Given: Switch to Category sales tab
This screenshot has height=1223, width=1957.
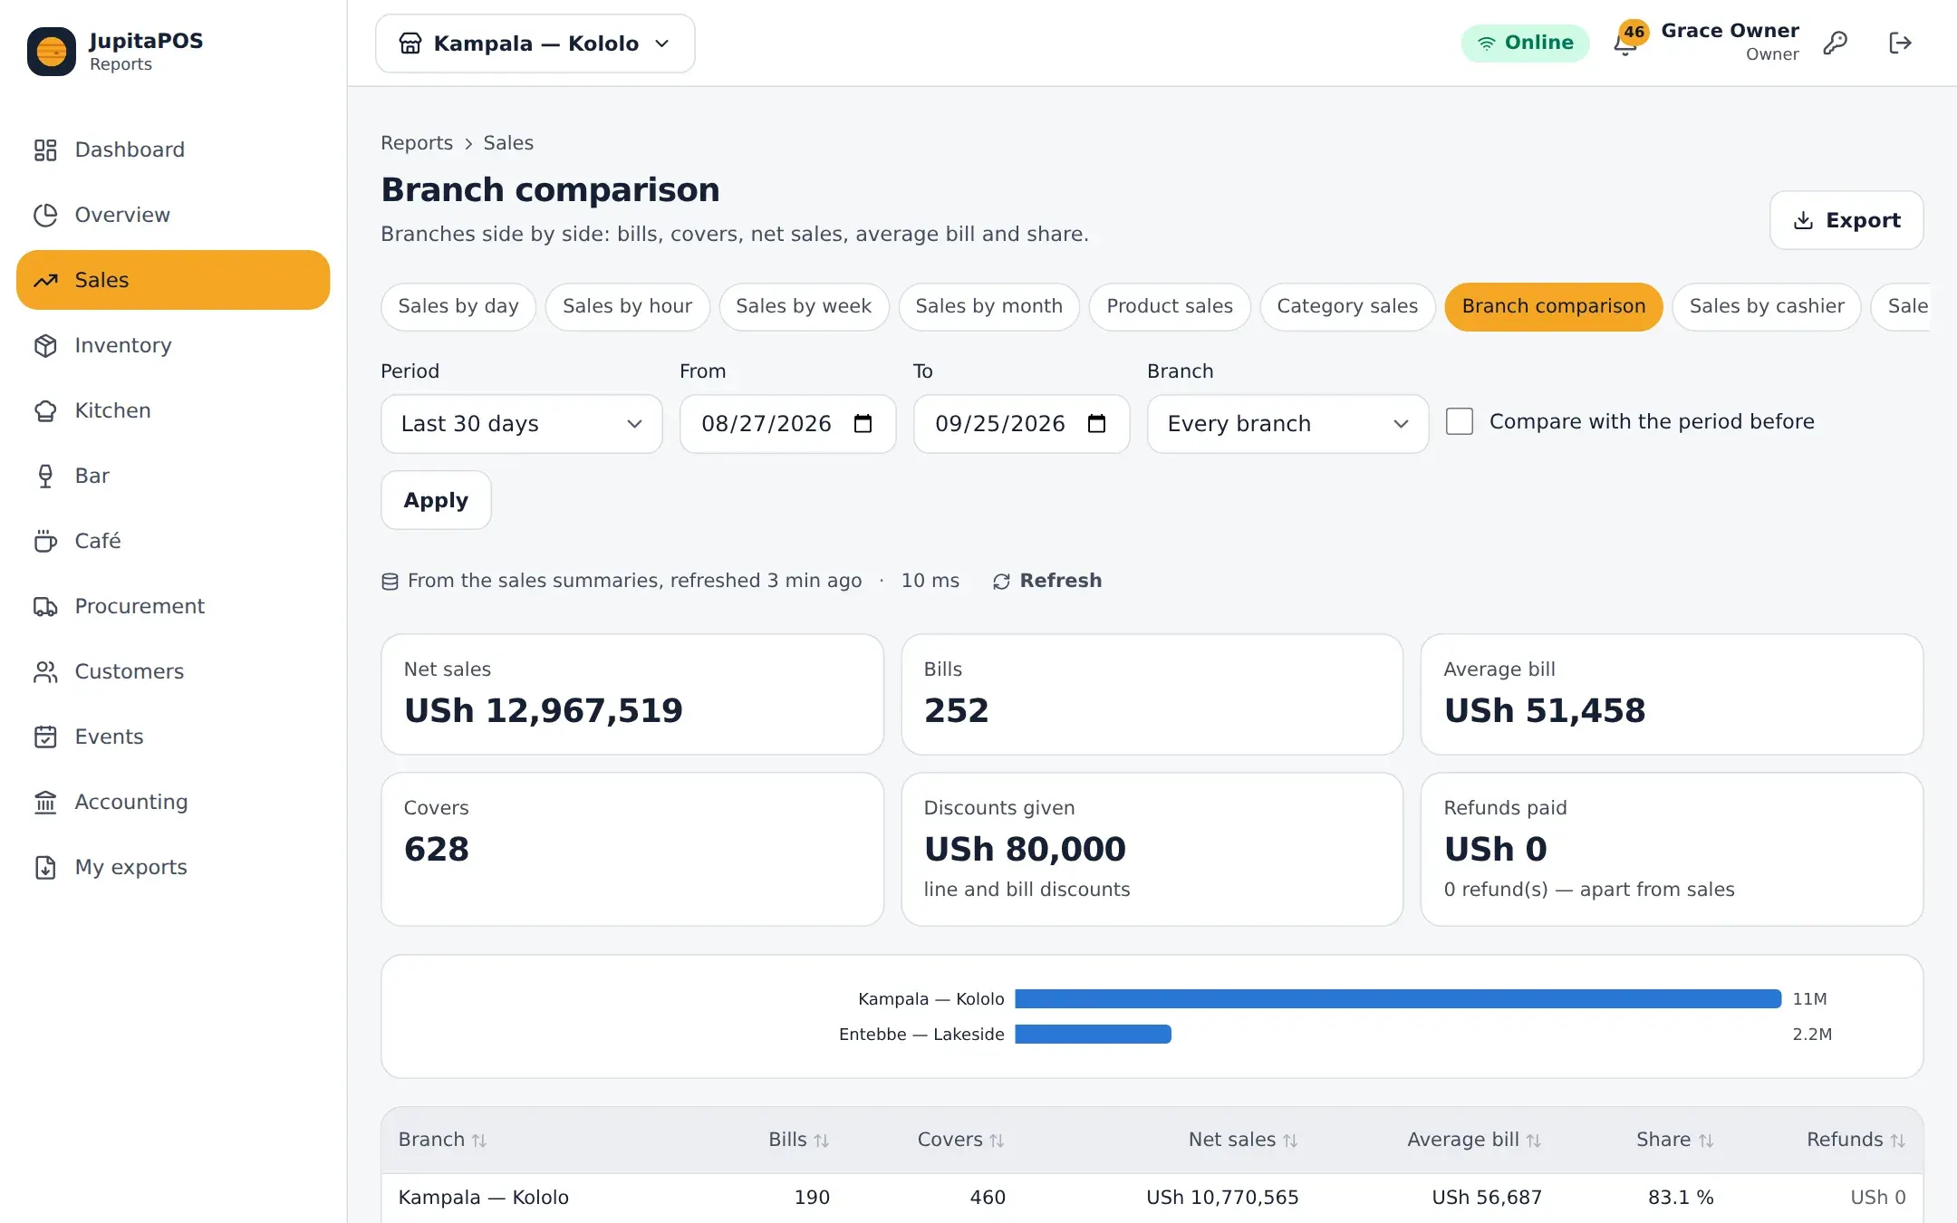Looking at the screenshot, I should (1347, 306).
